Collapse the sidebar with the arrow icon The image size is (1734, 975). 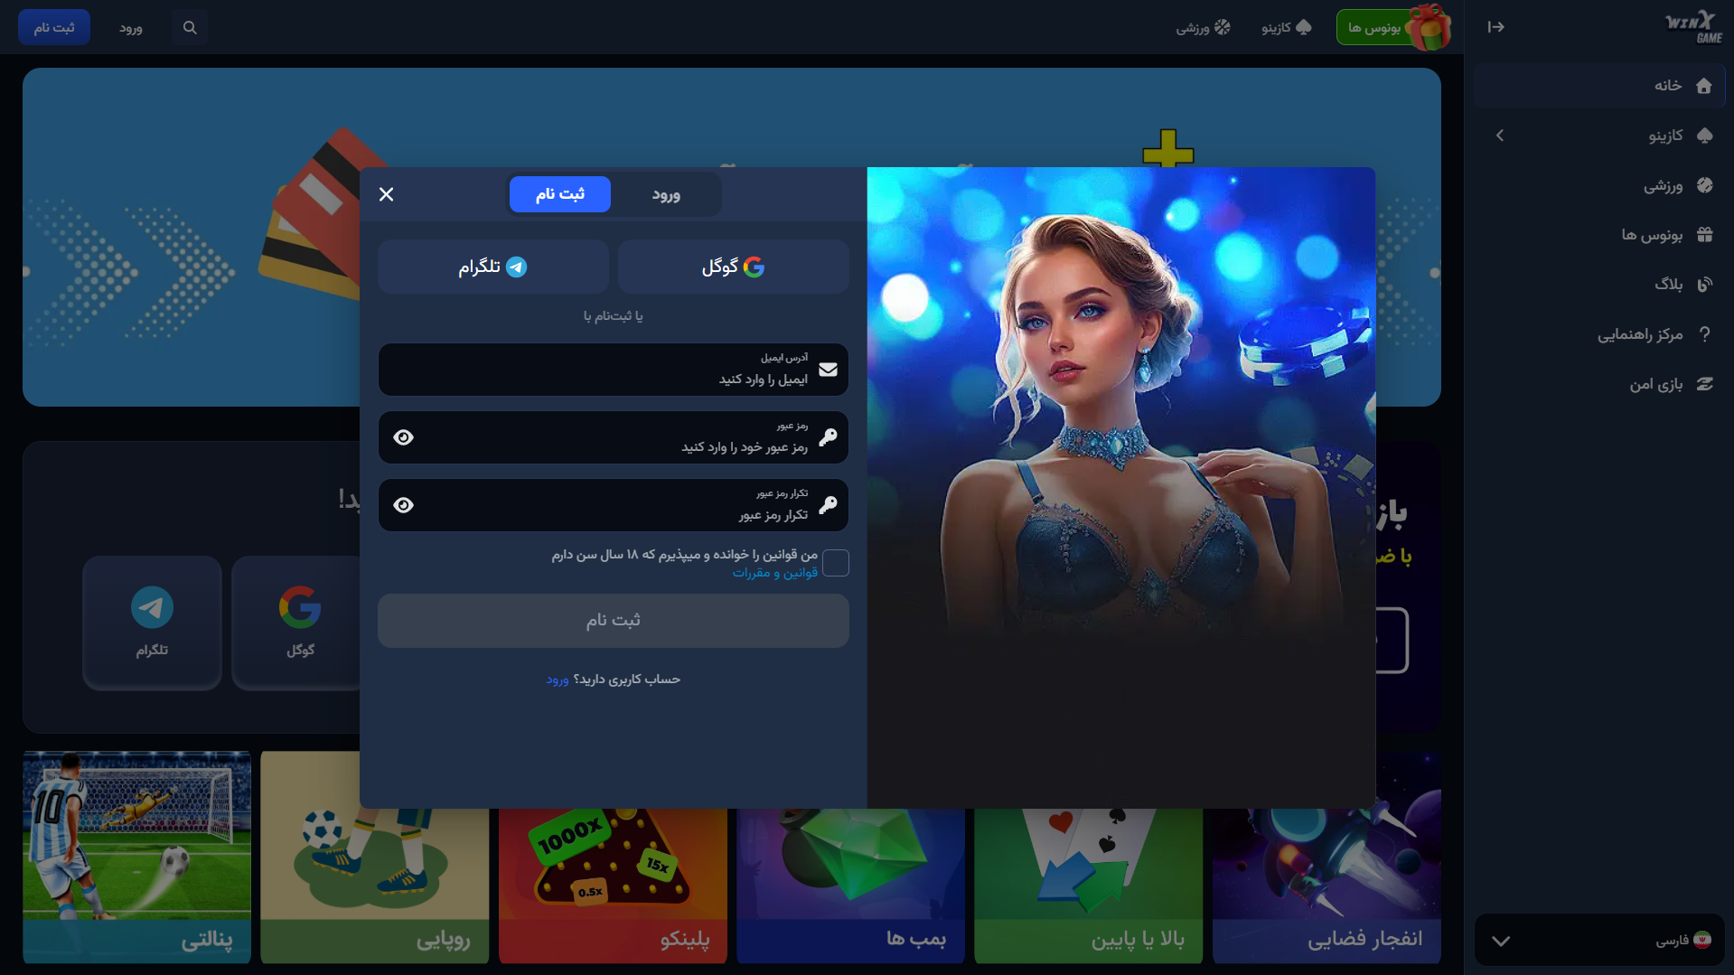[x=1495, y=27]
